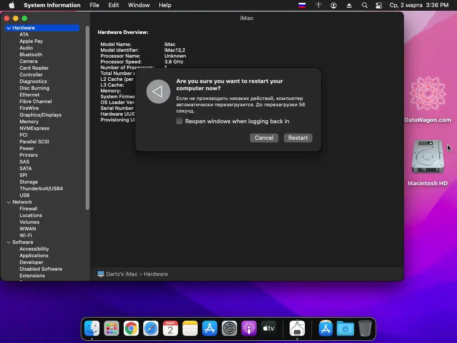The height and width of the screenshot is (343, 457).
Task: Select Power in the sidebar
Action: click(26, 148)
